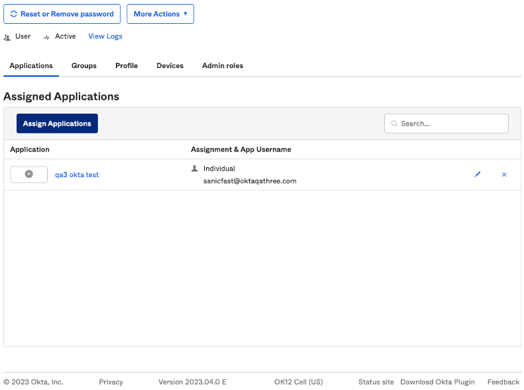Open the qa3 okta test application link

[x=77, y=175]
